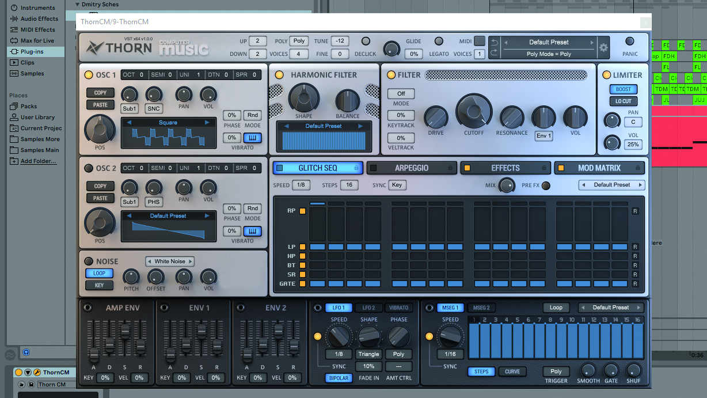
Task: Click OSC 1 COPY button
Action: click(100, 93)
